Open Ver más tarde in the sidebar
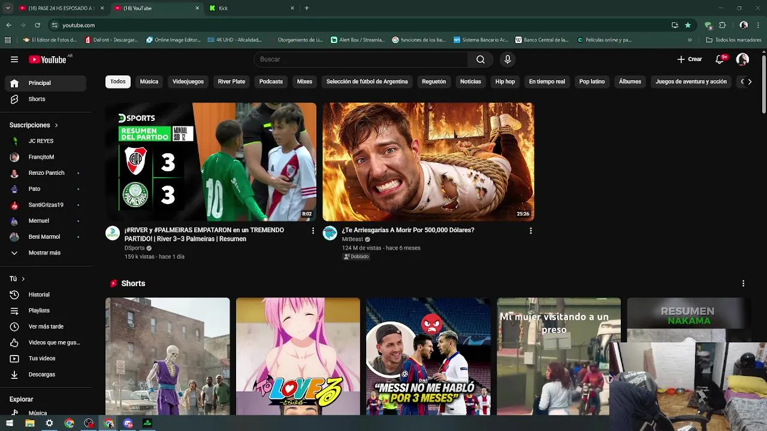Screen dimensions: 767x431 tap(46, 326)
